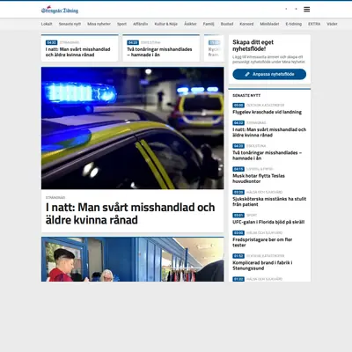Open the police car lead story image
This screenshot has height=352, width=352.
[133, 128]
